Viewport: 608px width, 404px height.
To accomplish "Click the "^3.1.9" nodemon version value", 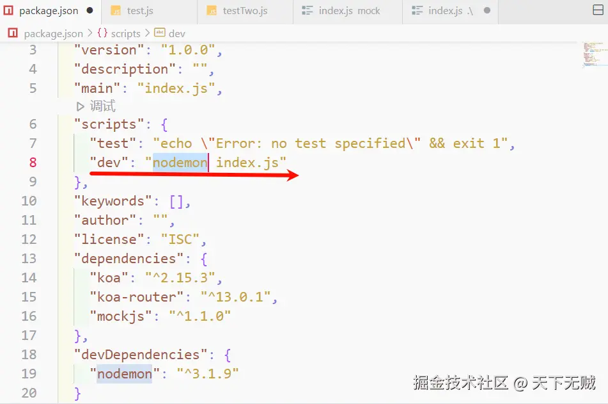I will (208, 374).
